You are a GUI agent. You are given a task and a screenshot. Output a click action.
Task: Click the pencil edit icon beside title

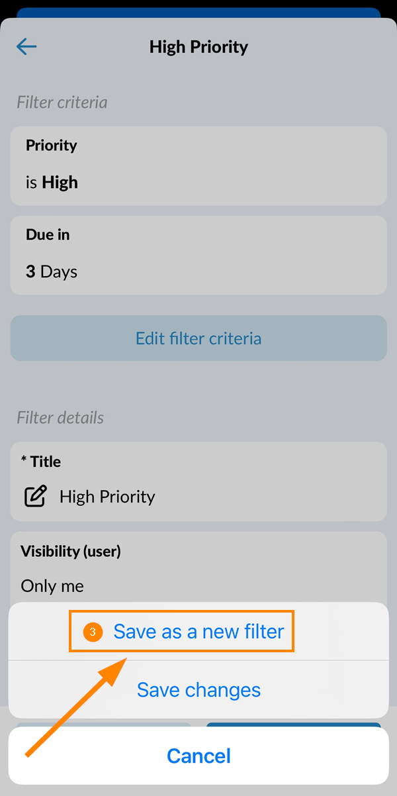point(35,497)
